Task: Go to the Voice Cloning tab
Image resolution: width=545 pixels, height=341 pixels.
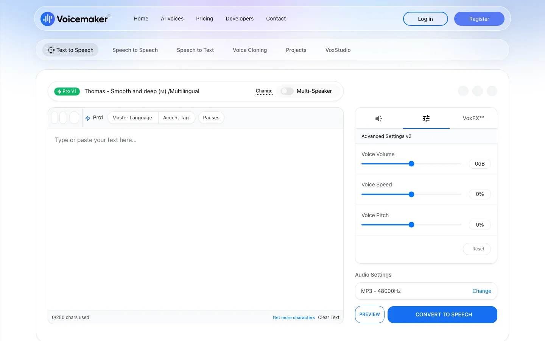Action: coord(250,50)
